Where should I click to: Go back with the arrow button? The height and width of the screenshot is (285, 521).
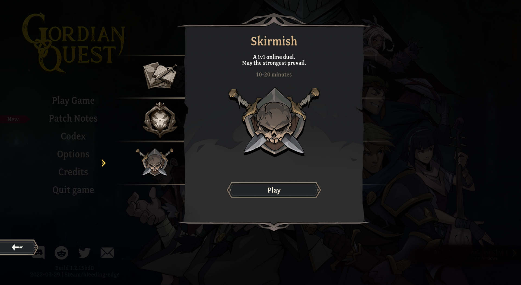(x=17, y=247)
